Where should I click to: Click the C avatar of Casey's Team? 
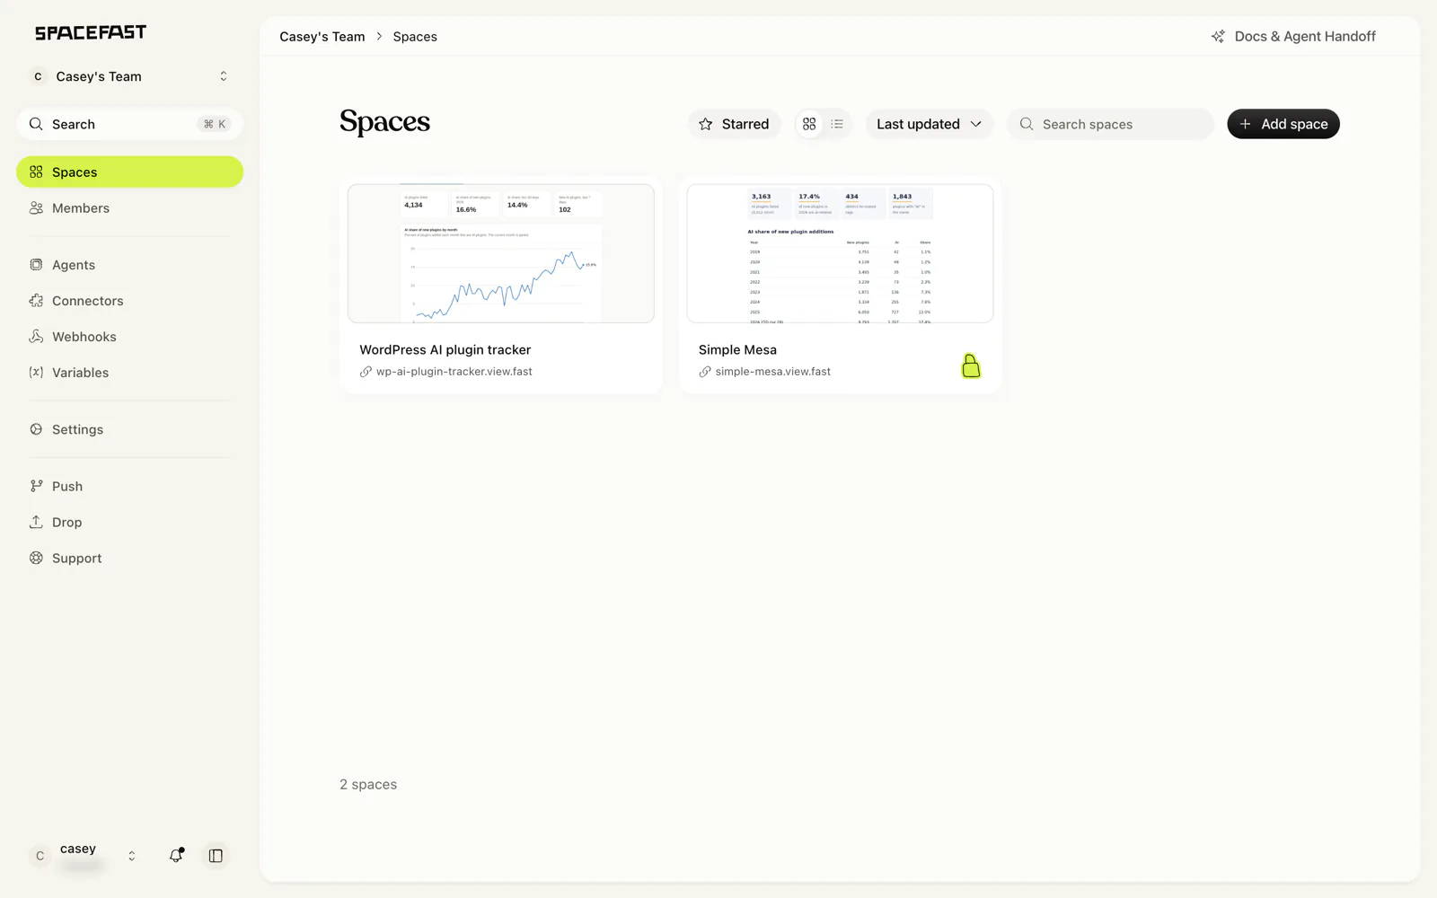38,76
